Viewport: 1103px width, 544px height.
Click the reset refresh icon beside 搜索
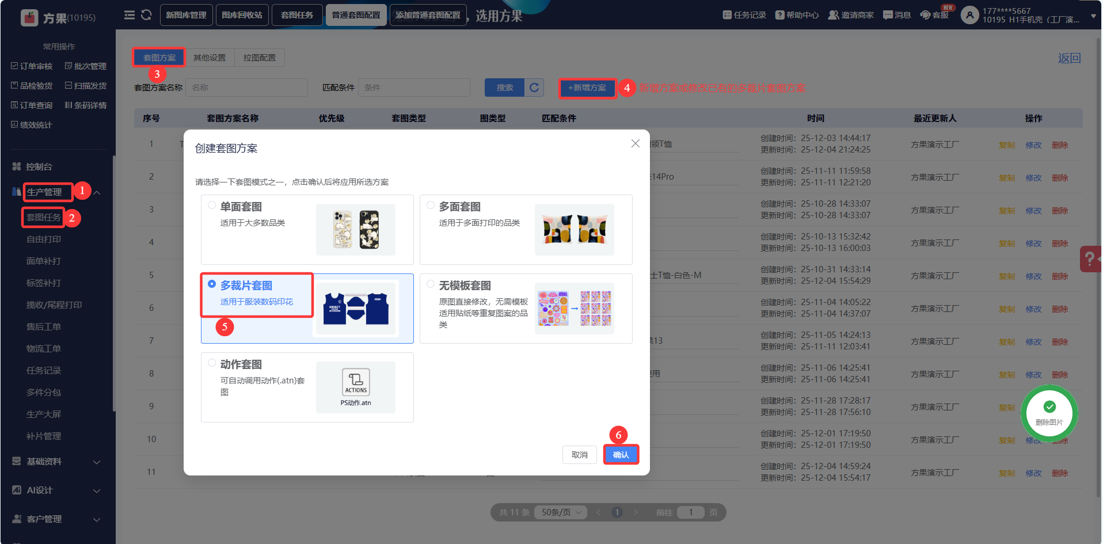534,88
